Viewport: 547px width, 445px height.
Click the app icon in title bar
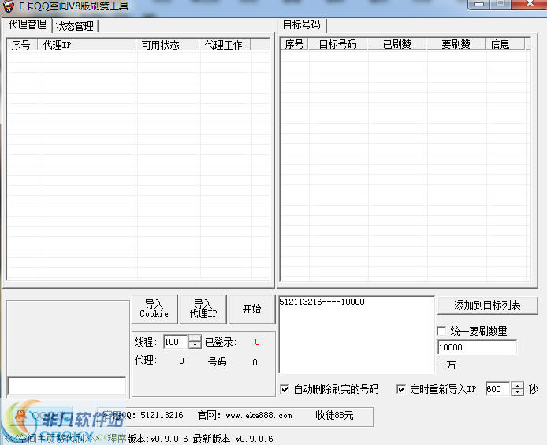point(9,6)
